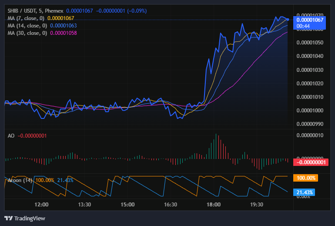The height and width of the screenshot is (226, 335).
Task: Click the red AO value tag
Action: tap(311, 162)
